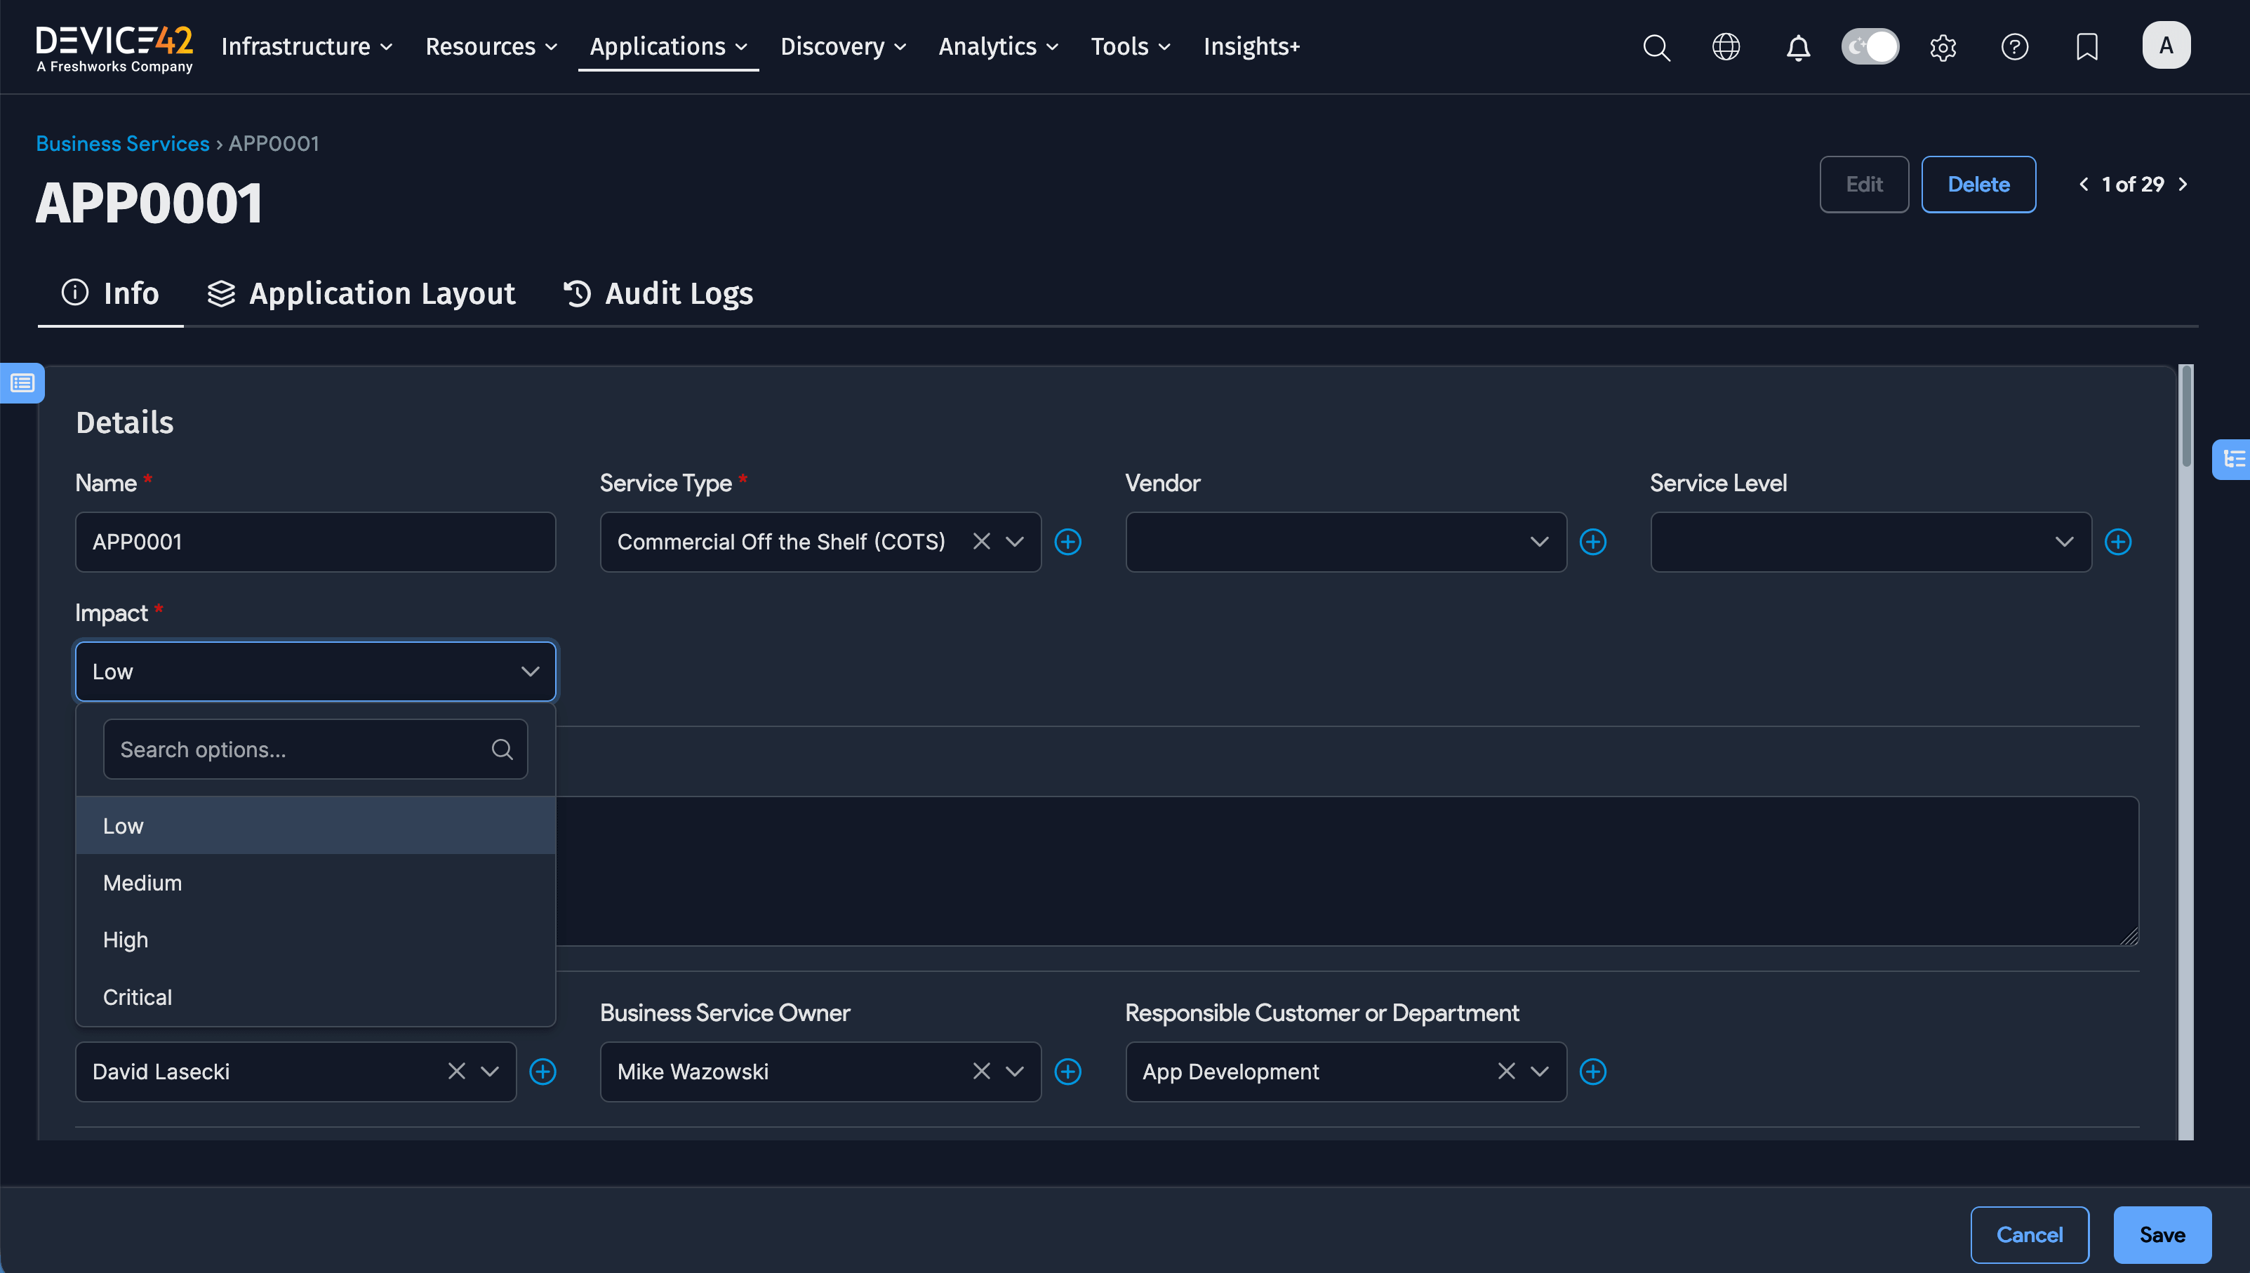Viewport: 2250px width, 1273px height.
Task: Switch to the Info tab
Action: pos(110,294)
